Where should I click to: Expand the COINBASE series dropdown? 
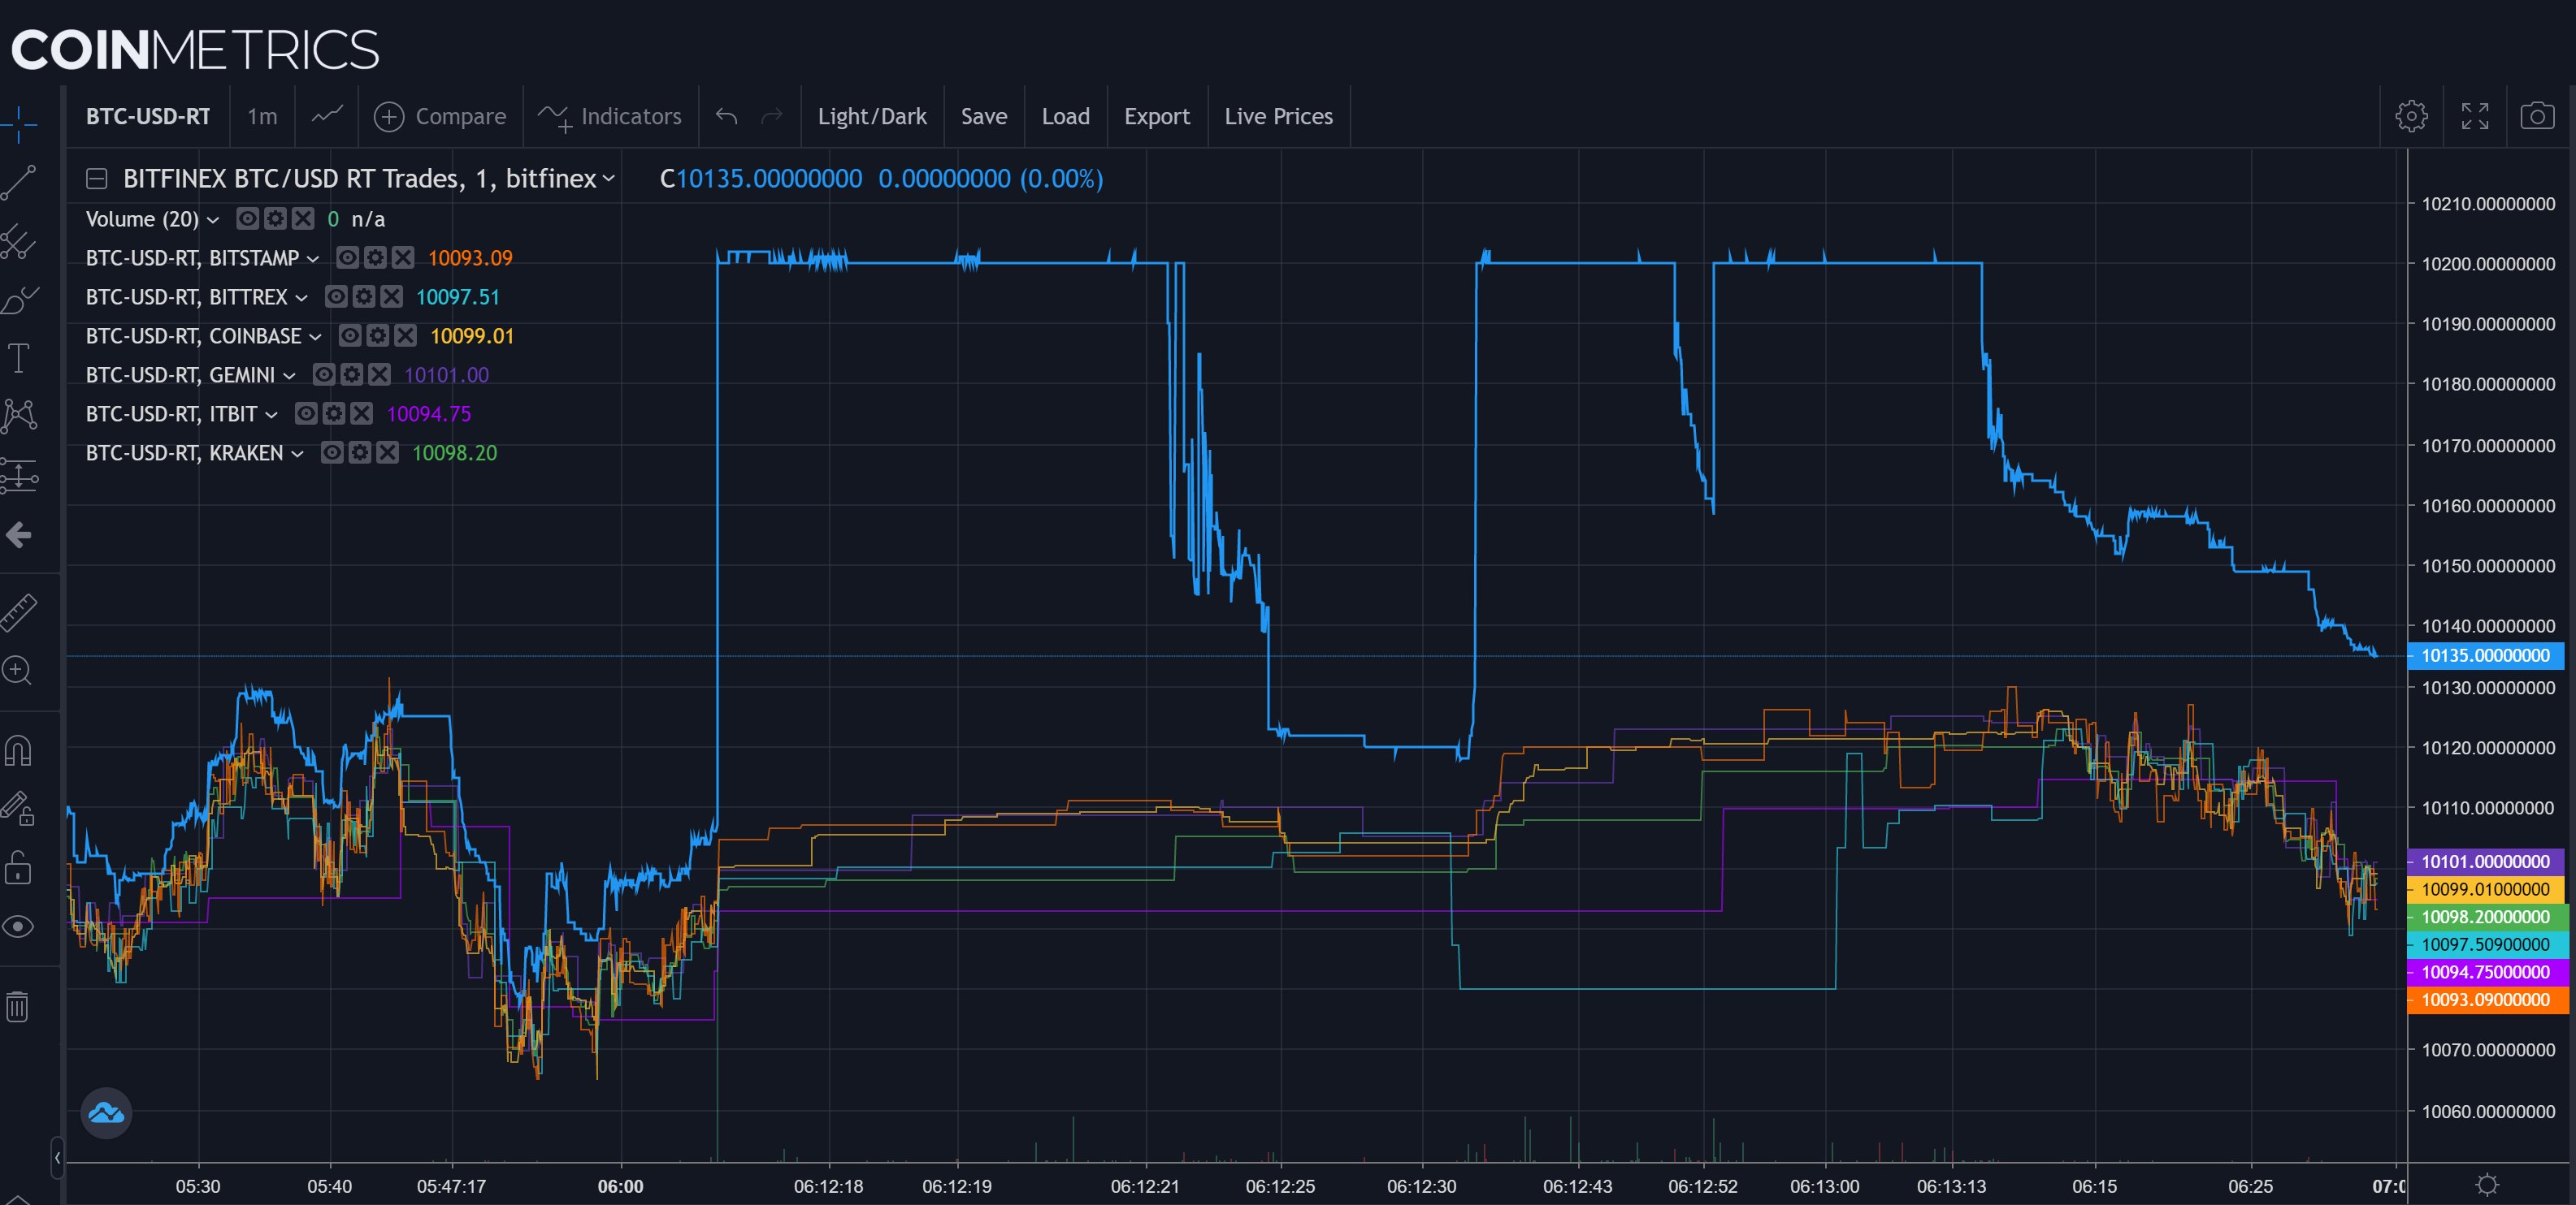click(315, 337)
